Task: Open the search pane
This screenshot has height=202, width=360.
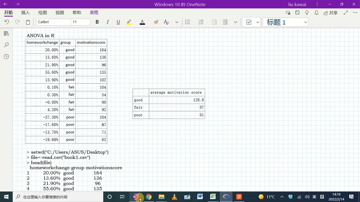Action: click(6, 45)
